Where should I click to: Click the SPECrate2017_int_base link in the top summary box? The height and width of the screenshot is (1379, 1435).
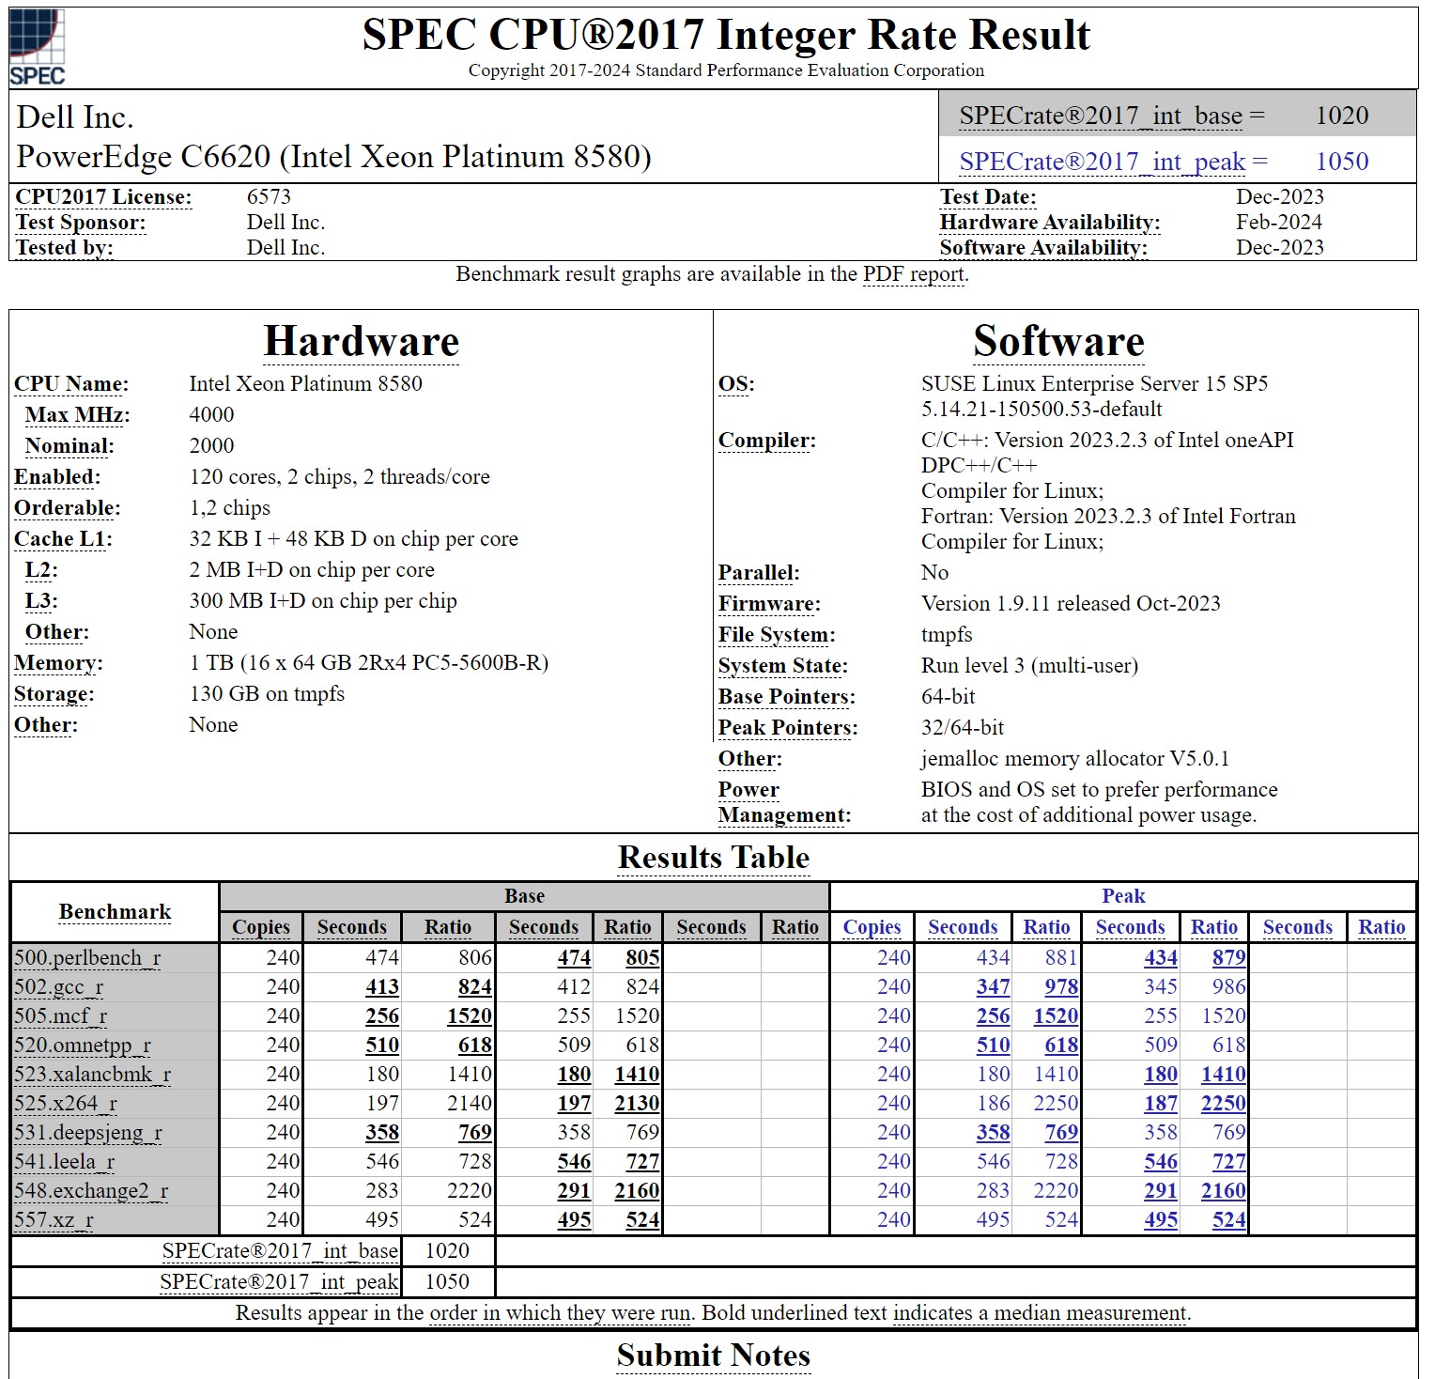1101,116
